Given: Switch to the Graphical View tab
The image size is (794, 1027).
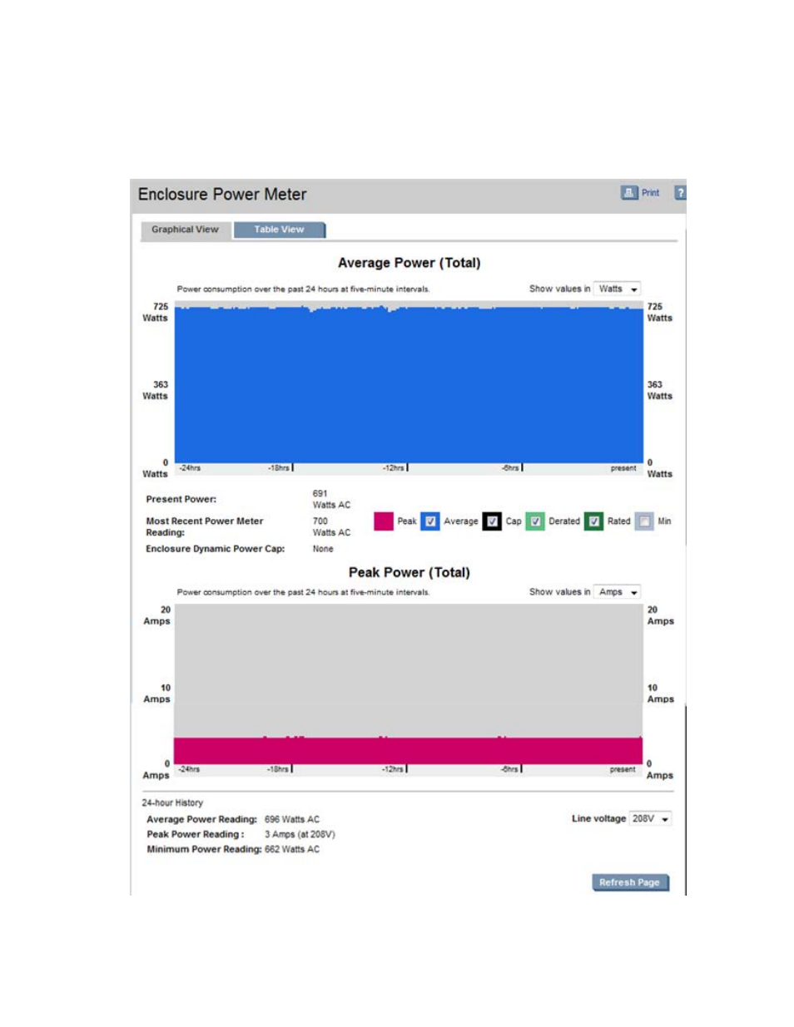Looking at the screenshot, I should click(185, 230).
